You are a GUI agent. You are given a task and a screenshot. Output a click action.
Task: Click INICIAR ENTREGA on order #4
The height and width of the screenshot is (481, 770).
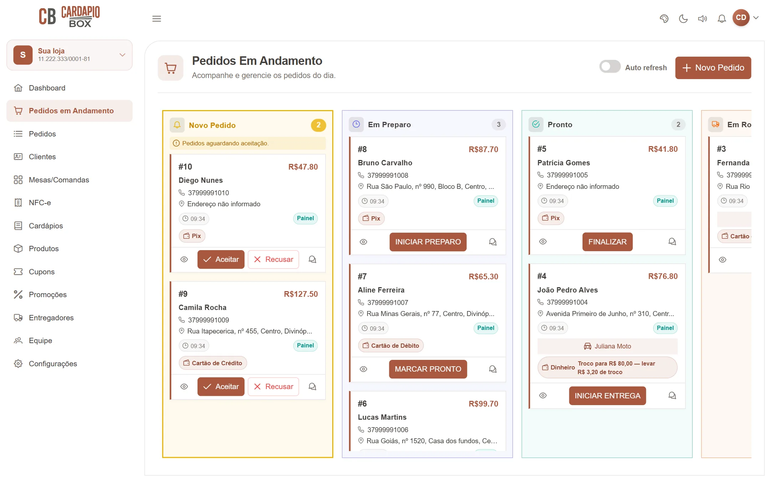[x=607, y=396]
